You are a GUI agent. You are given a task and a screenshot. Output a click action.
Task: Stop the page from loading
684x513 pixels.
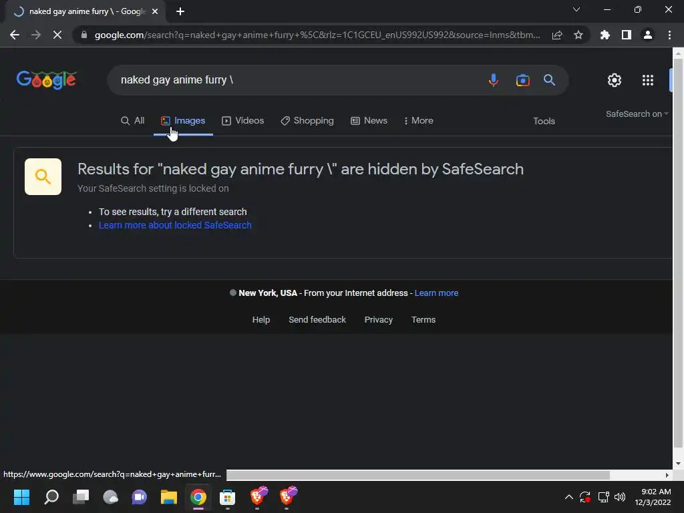coord(57,35)
